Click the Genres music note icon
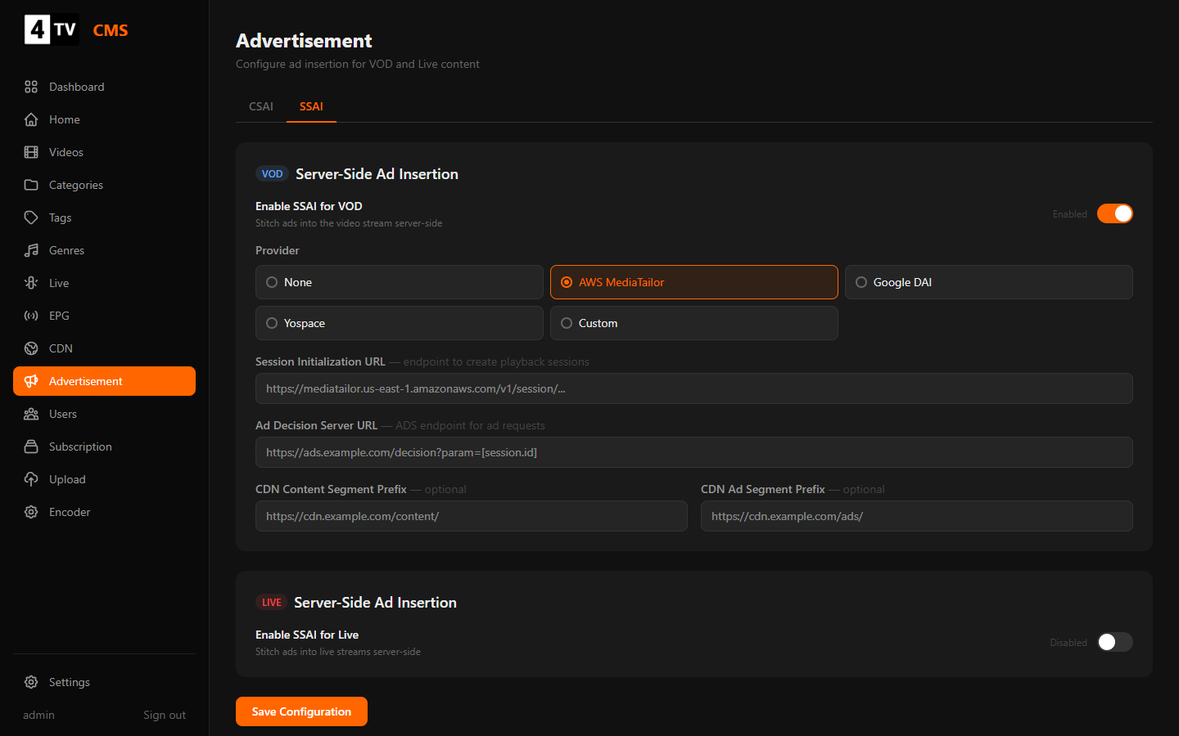Screen dimensions: 1179x736 pos(31,250)
